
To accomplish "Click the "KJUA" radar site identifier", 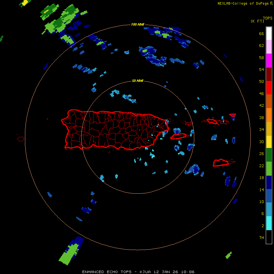I will point(146,272).
